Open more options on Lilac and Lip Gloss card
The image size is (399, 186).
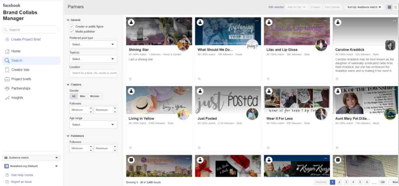[325, 21]
